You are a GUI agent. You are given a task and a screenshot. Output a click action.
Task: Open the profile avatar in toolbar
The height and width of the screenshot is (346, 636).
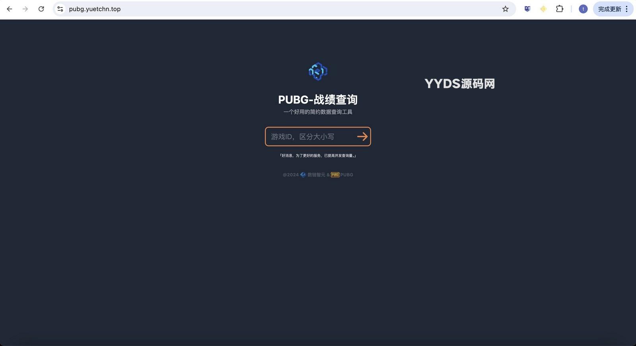[583, 9]
